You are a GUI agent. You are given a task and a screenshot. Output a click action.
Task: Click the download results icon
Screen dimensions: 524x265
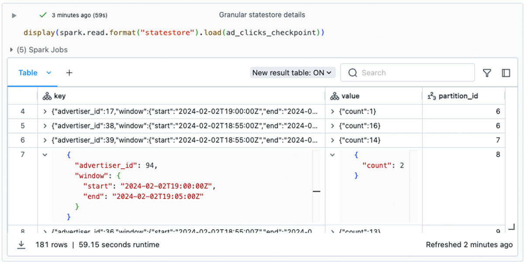[21, 245]
